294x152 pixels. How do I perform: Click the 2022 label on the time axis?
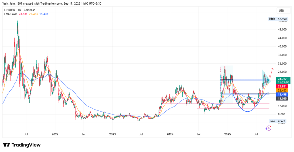point(55,135)
